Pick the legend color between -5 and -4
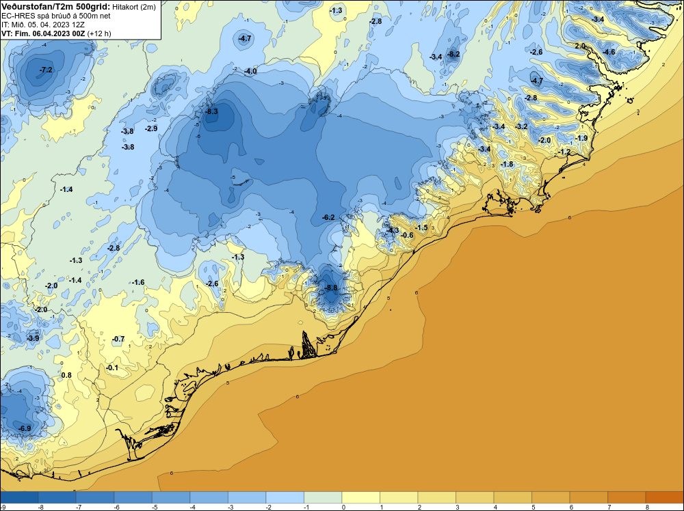Image resolution: width=684 pixels, height=511 pixels. coord(171,497)
